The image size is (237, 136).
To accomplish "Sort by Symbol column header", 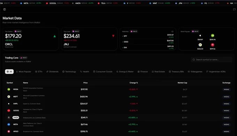I will point(10,83).
